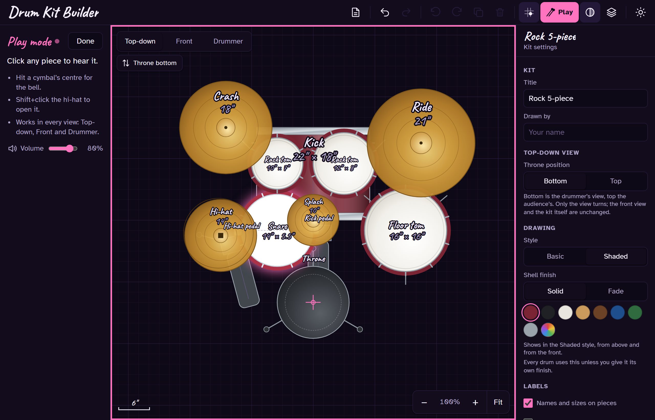Hit the Floor tom 16" drum
Screen dimensions: 655x420
pos(406,231)
